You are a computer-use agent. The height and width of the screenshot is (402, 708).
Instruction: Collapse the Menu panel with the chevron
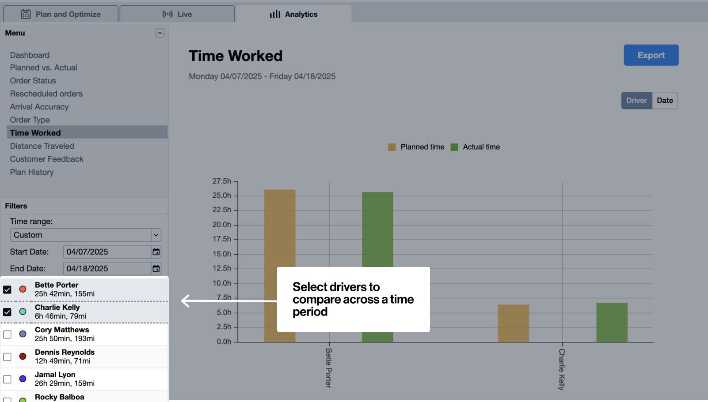click(x=160, y=33)
